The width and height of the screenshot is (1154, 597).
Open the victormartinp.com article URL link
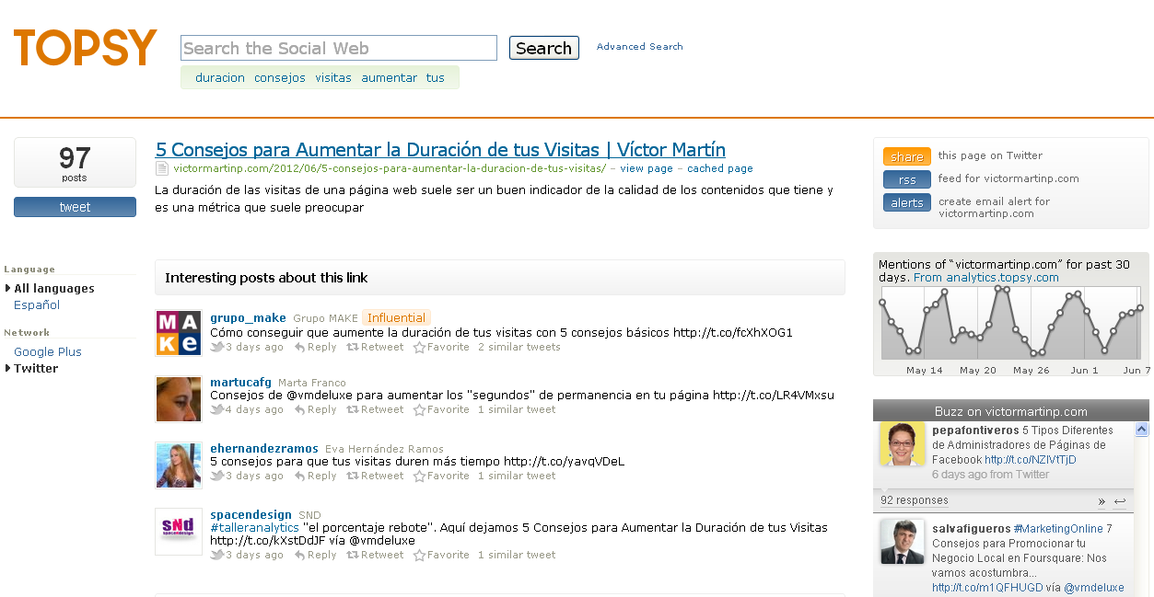[x=390, y=168]
